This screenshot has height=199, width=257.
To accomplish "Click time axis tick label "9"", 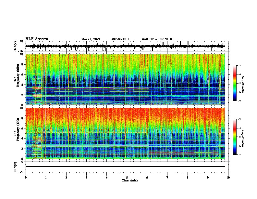I will coord(208,178).
